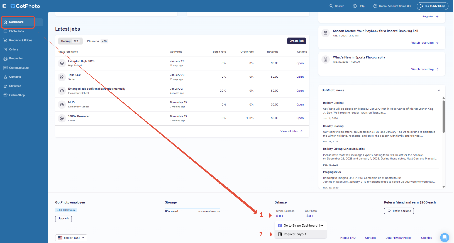
Task: Select Request payout option
Action: click(300, 234)
